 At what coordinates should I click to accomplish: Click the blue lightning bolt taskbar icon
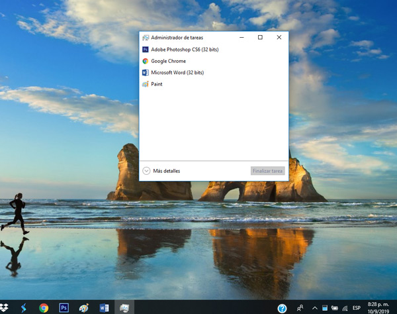[x=24, y=307]
